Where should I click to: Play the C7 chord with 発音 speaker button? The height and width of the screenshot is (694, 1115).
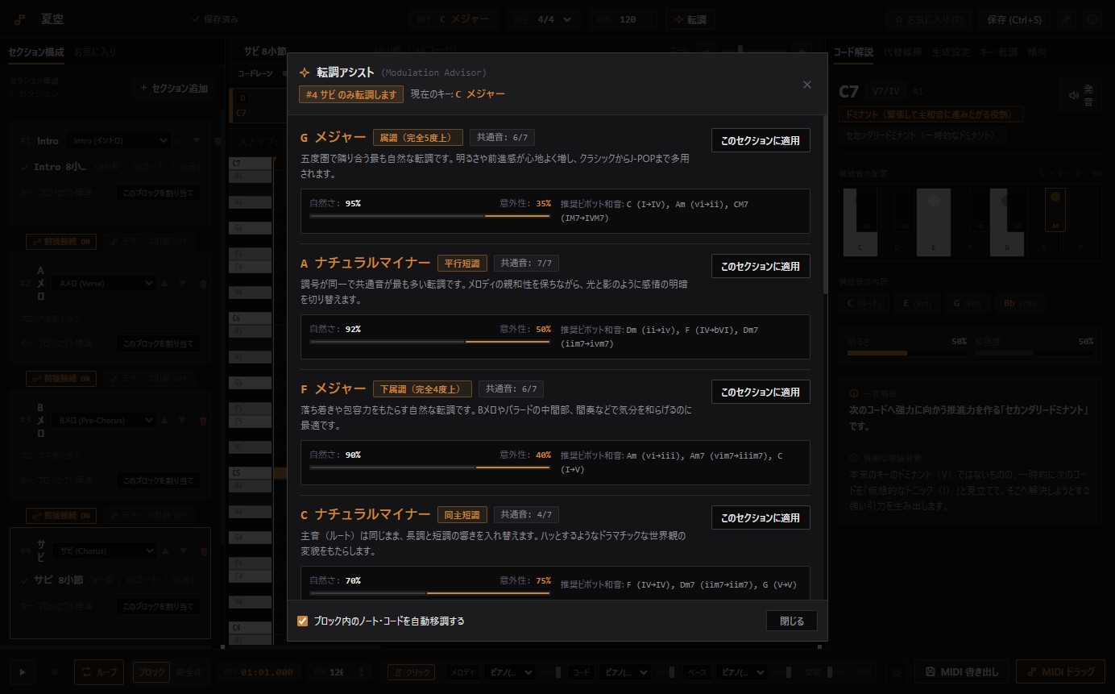[x=1081, y=95]
